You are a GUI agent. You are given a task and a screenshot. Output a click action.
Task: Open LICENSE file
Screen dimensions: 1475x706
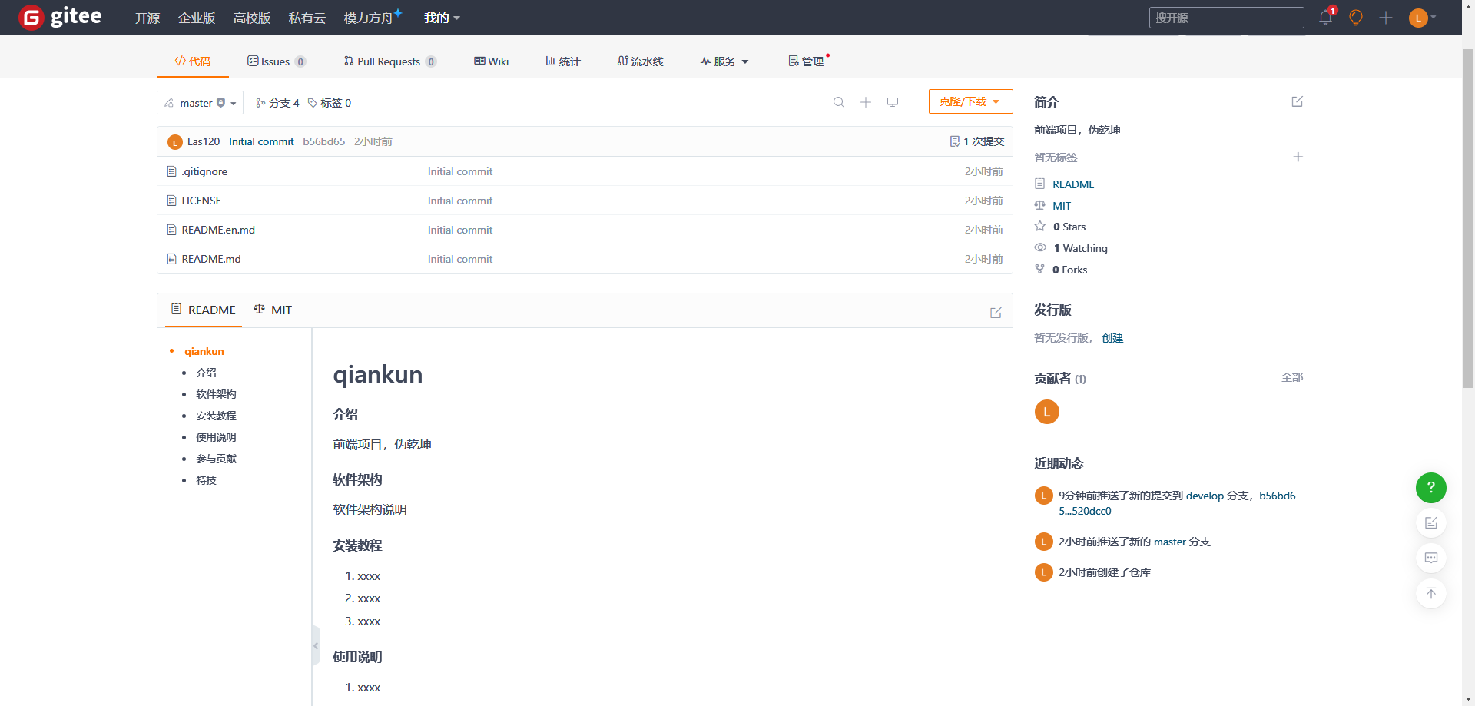pyautogui.click(x=201, y=201)
